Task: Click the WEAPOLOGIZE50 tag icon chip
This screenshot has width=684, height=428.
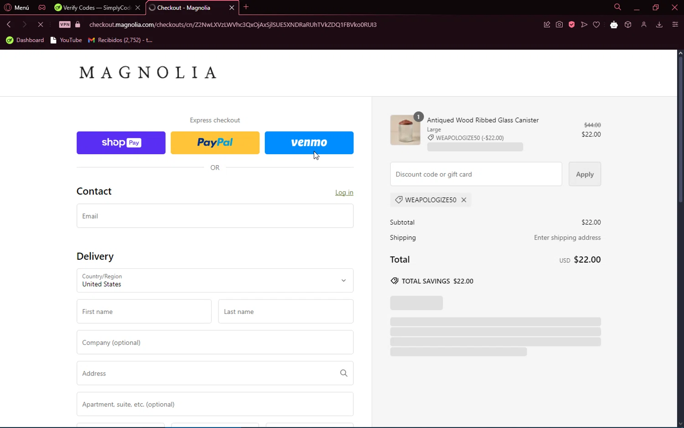Action: [399, 200]
